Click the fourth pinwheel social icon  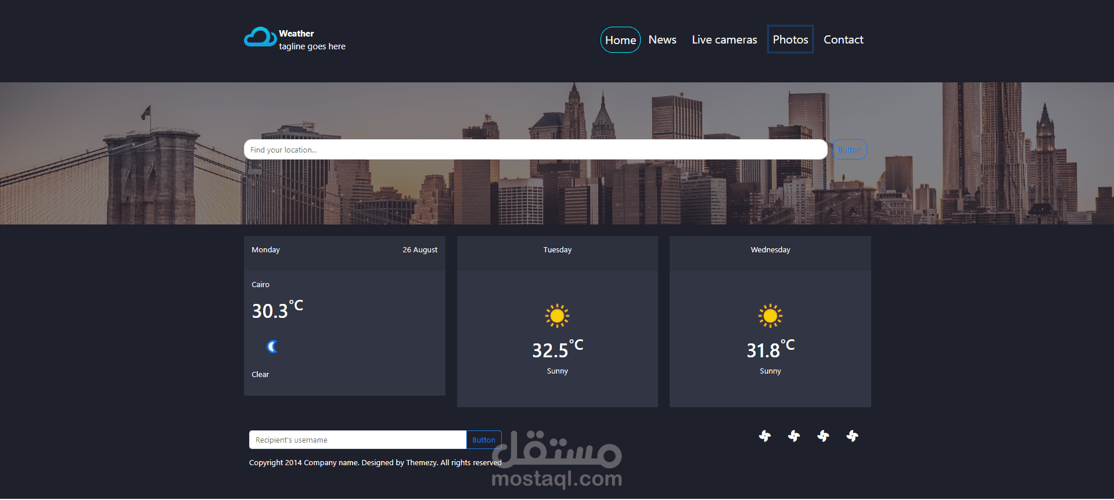852,436
